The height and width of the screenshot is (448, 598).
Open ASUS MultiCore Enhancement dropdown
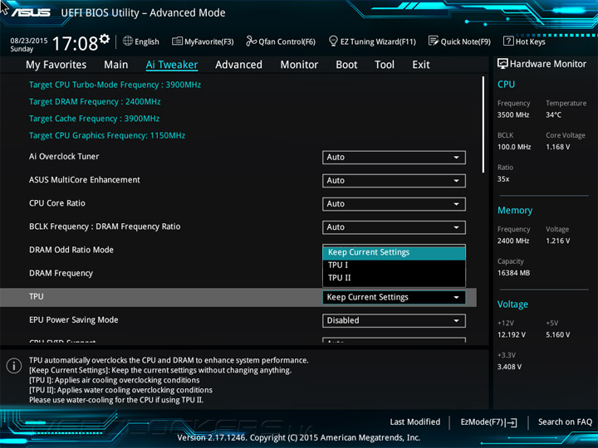click(394, 181)
